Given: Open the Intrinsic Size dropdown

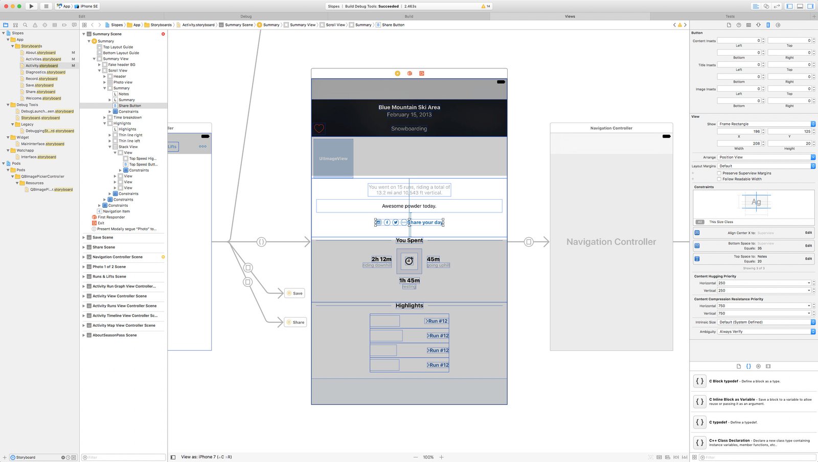Looking at the screenshot, I should 766,322.
